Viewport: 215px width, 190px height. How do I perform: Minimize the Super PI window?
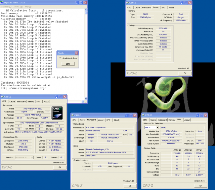click(77, 2)
